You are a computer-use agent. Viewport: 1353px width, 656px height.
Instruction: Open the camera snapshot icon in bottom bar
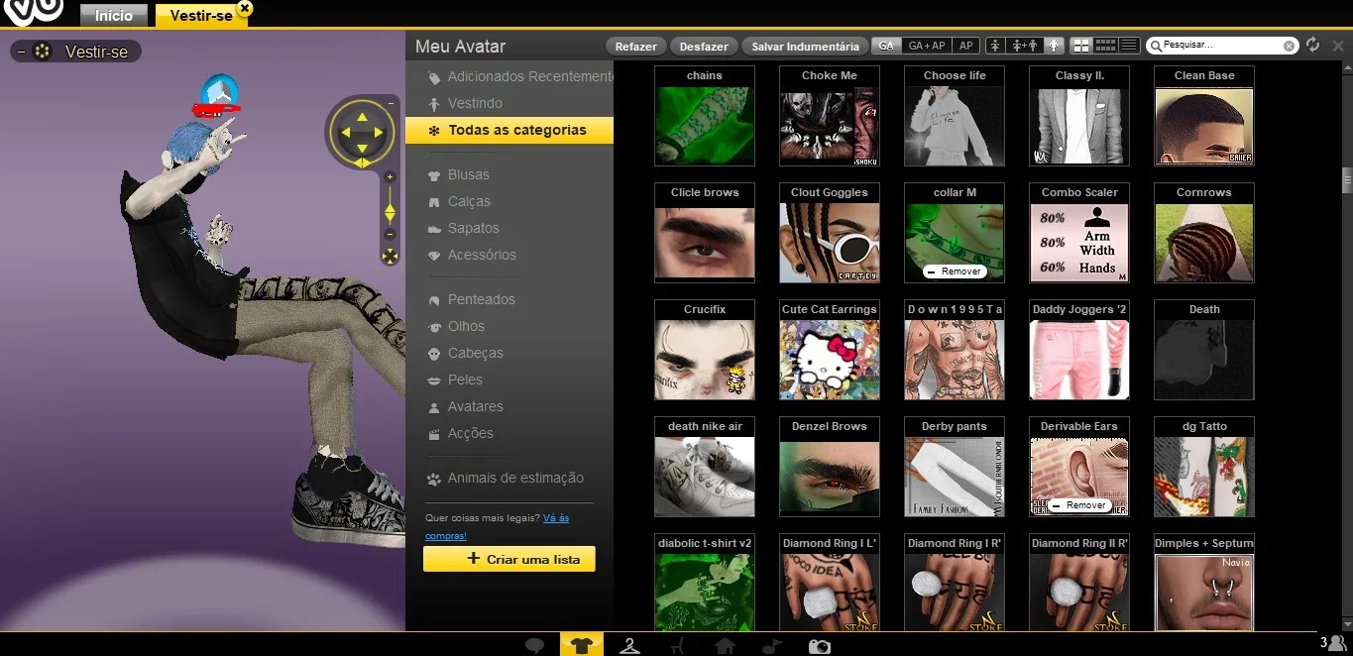[820, 646]
